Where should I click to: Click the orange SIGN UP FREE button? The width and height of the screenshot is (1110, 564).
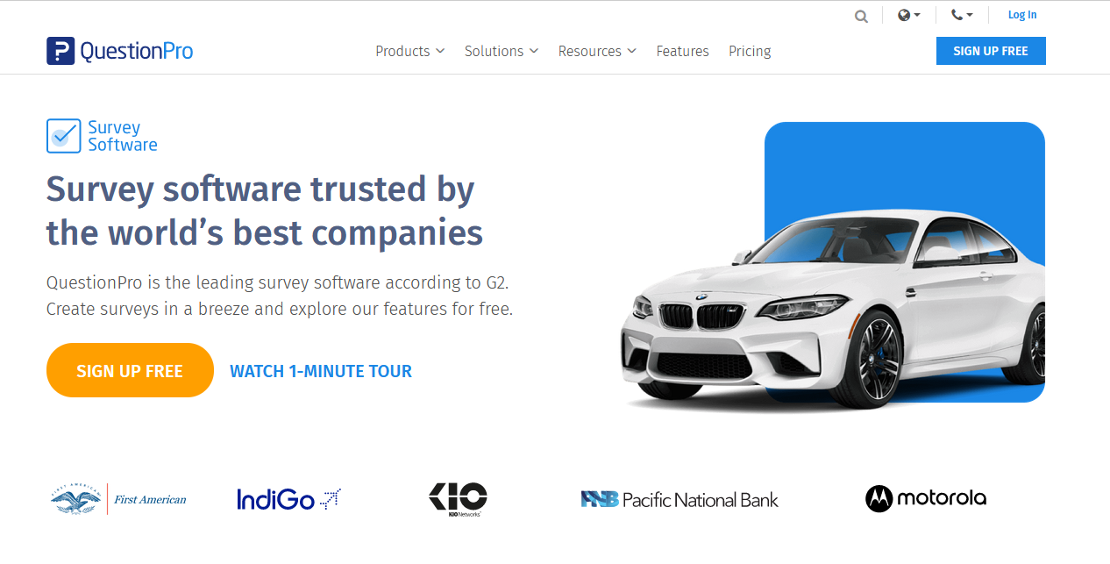tap(130, 370)
